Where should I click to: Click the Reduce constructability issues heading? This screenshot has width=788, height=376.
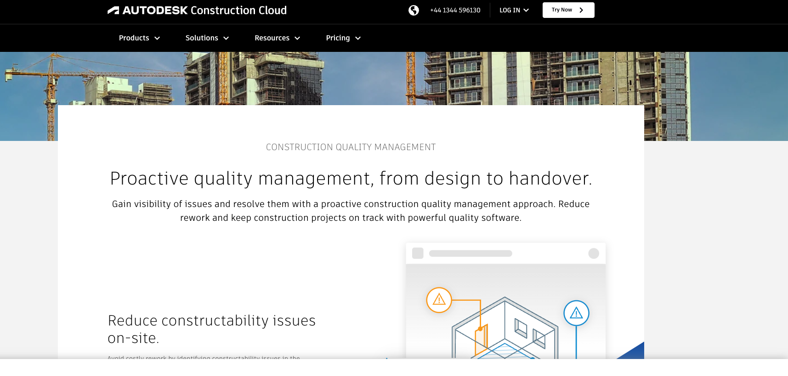(211, 329)
